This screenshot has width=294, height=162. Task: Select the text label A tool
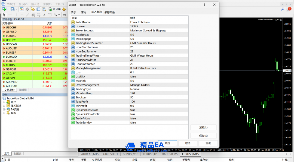pyautogui.click(x=44, y=15)
